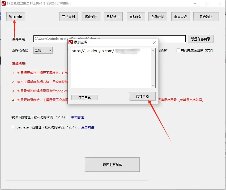The image size is (226, 190).
Task: Follow 软件下载地址 点击前往 link
Action: (77, 117)
